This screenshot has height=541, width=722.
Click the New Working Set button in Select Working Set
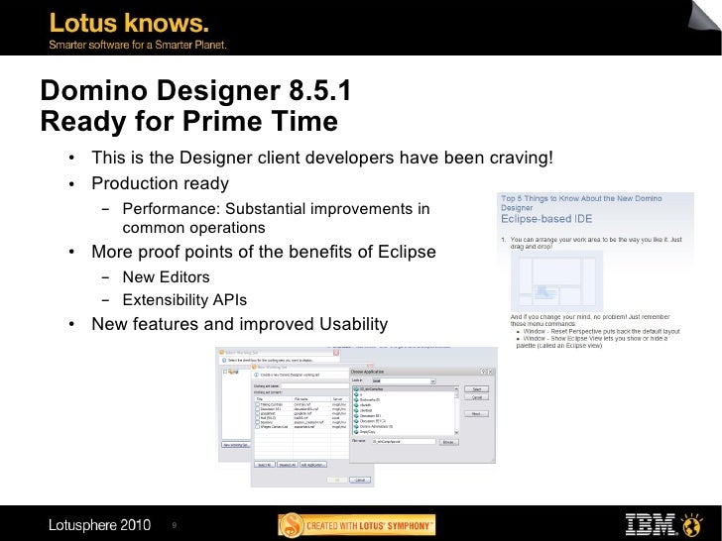point(236,445)
